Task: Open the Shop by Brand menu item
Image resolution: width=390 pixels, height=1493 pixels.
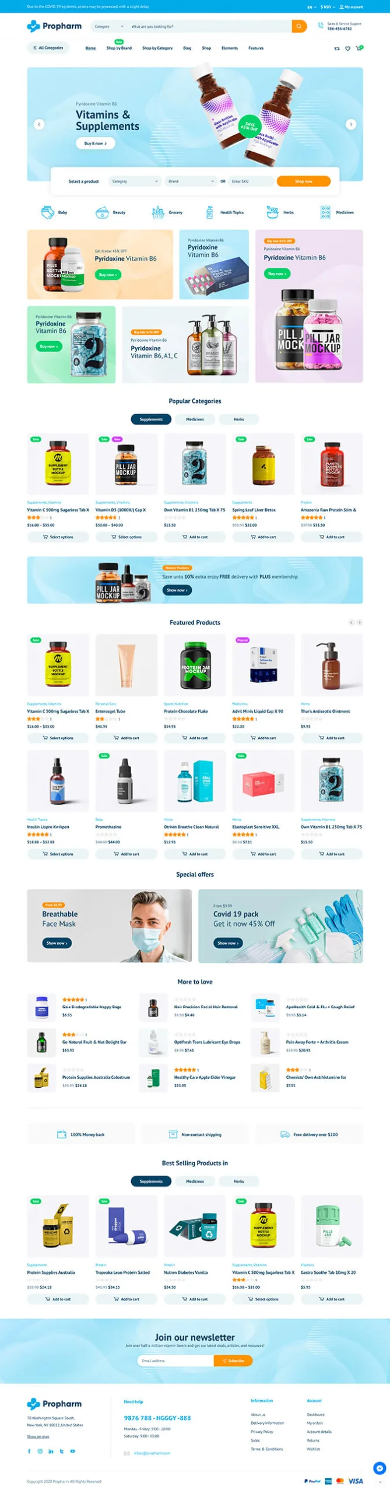Action: point(119,48)
